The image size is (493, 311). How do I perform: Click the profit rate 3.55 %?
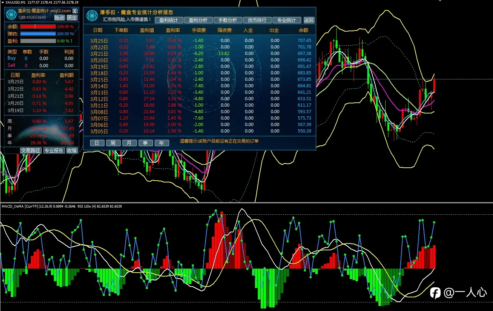pos(174,86)
